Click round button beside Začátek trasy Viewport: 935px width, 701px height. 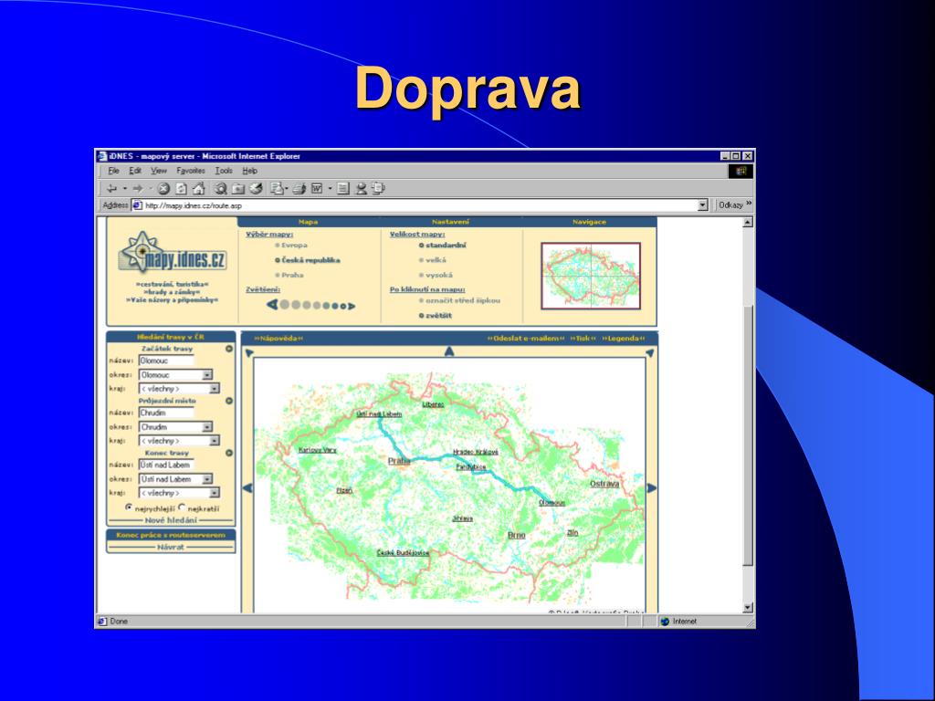point(229,349)
